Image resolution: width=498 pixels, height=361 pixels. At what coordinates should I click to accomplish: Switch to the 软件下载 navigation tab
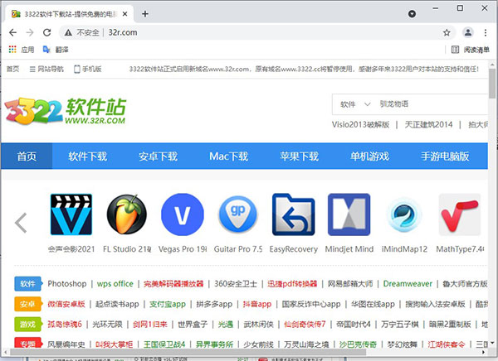[x=87, y=156]
